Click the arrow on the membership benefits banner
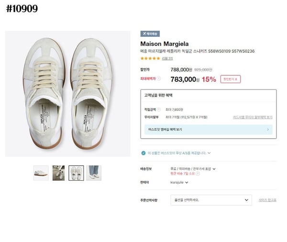Viewport: 287px width, 242px height. (x=268, y=129)
